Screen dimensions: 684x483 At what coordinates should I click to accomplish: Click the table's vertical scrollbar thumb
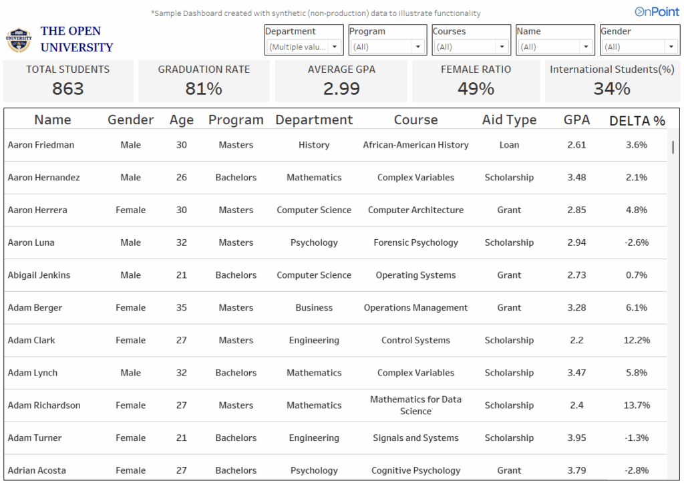[673, 148]
